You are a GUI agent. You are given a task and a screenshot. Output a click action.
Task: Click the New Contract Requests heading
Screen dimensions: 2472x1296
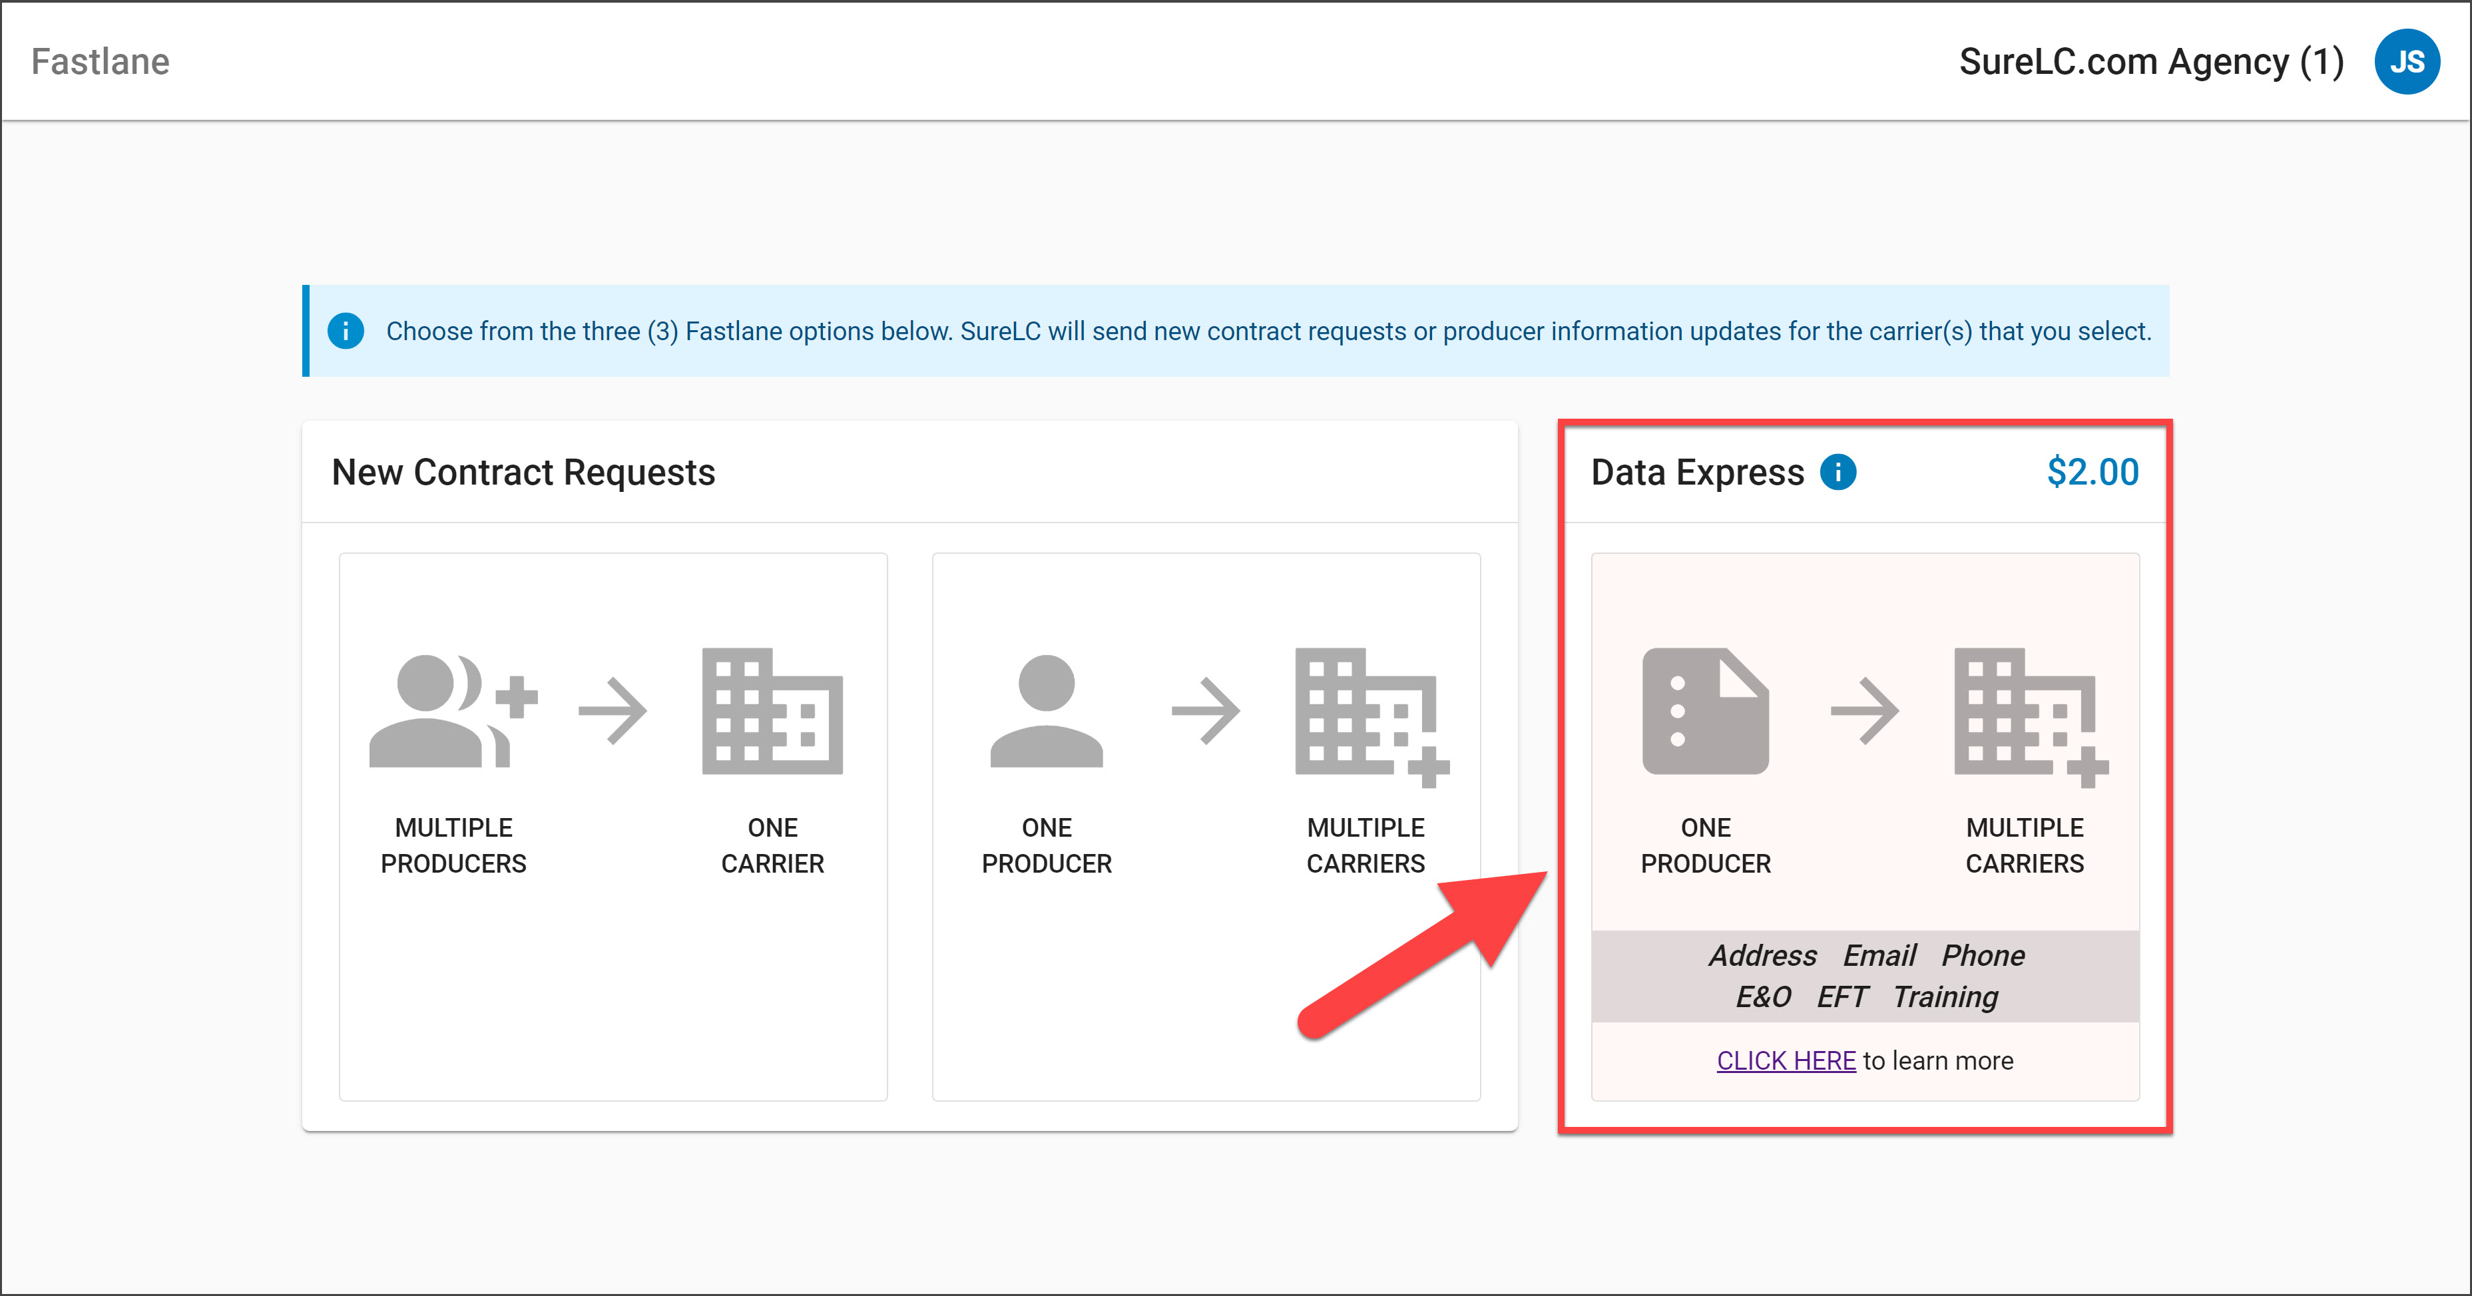[524, 472]
